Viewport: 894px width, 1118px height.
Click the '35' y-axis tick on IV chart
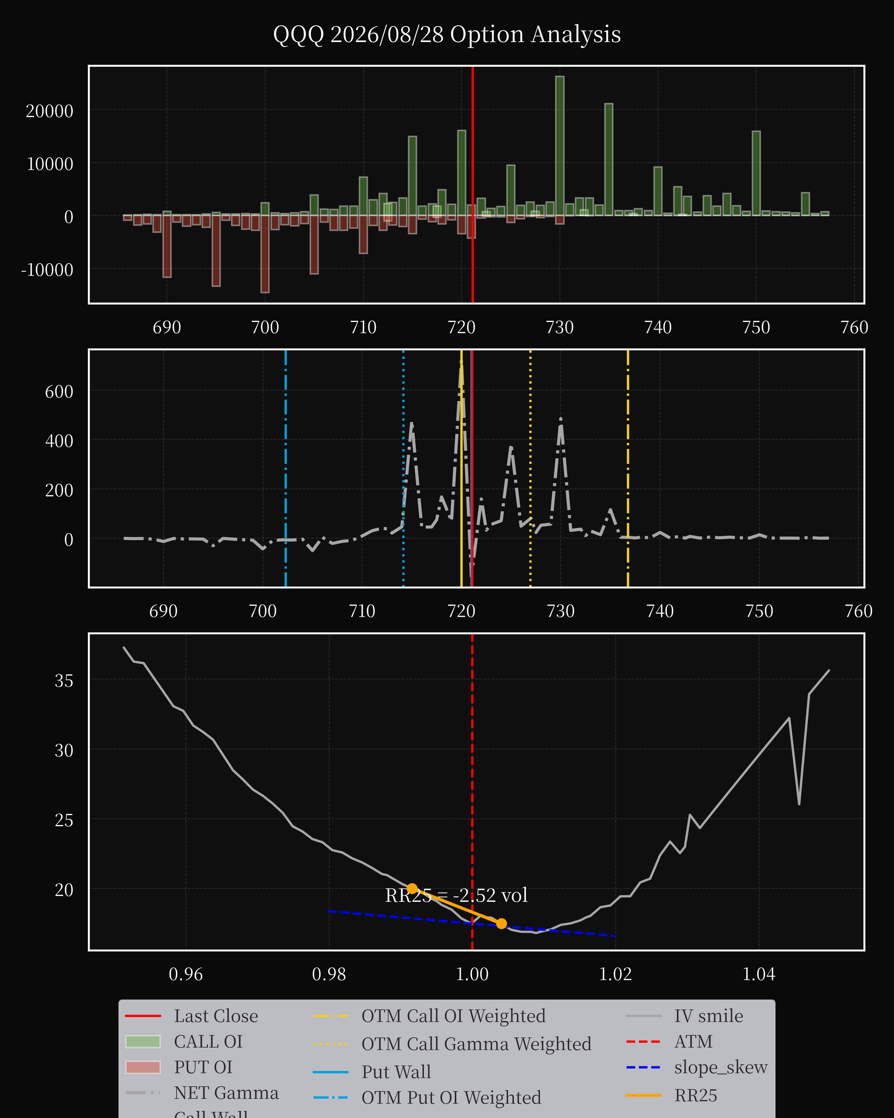[64, 681]
